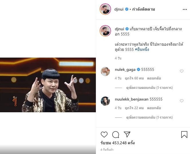Screen dimensions: 190x154
Task: Open nuulekk_benjawan's profile avatar
Action: click(x=105, y=101)
